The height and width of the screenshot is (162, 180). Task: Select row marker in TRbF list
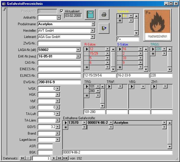[x=109, y=86]
